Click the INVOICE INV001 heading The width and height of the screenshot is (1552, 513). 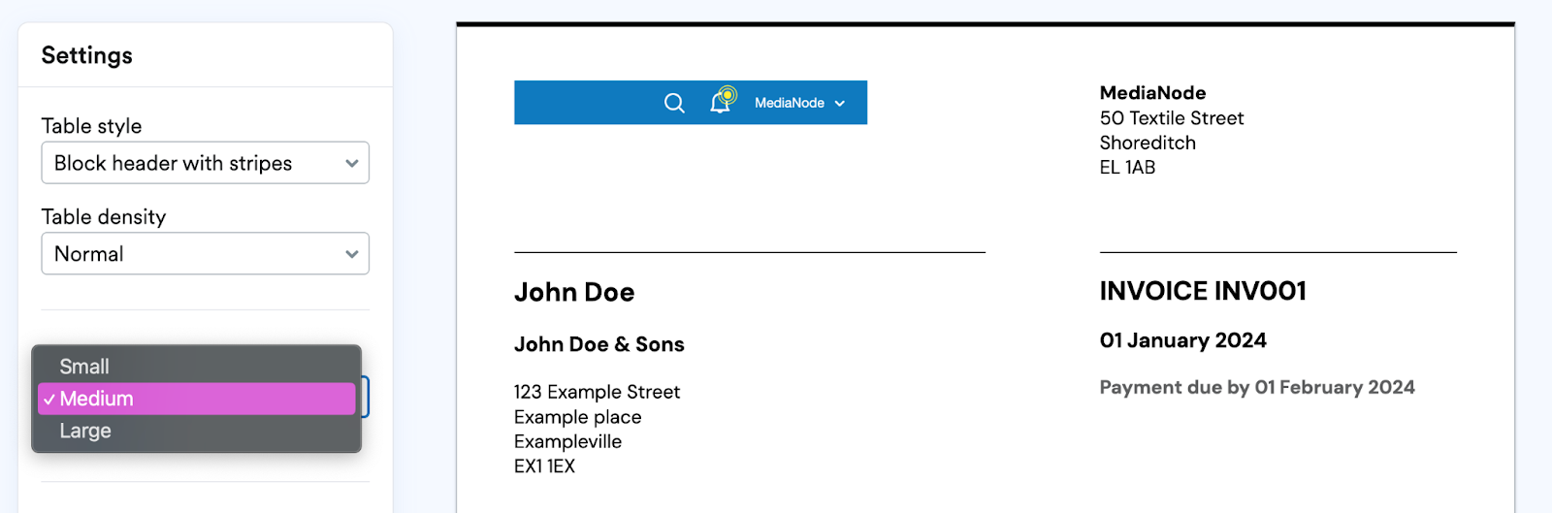[x=1203, y=291]
